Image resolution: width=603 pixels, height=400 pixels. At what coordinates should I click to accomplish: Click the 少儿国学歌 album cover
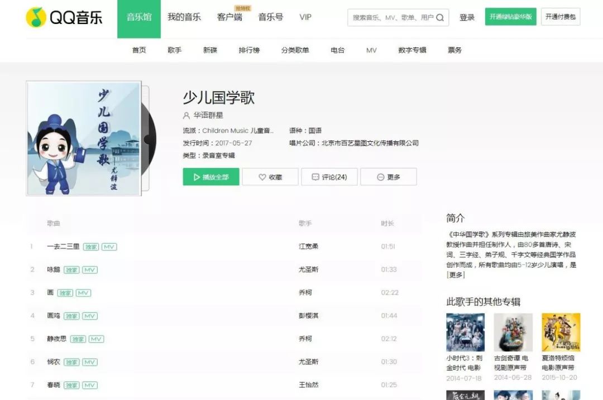84,138
